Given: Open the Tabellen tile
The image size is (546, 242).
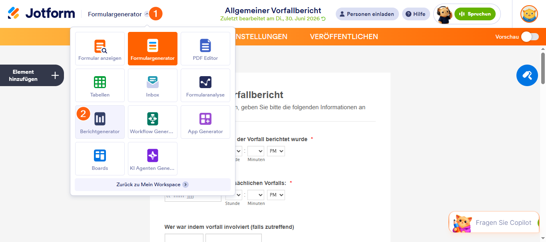Looking at the screenshot, I should (x=100, y=85).
